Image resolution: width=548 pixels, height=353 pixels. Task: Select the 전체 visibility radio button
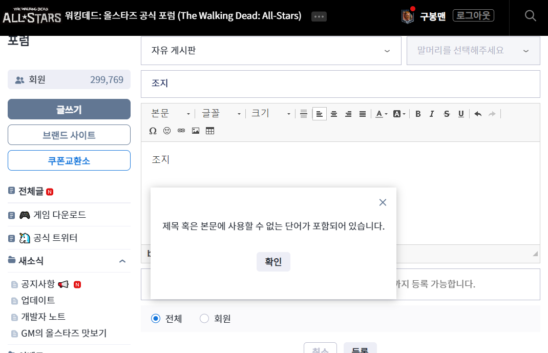156,319
